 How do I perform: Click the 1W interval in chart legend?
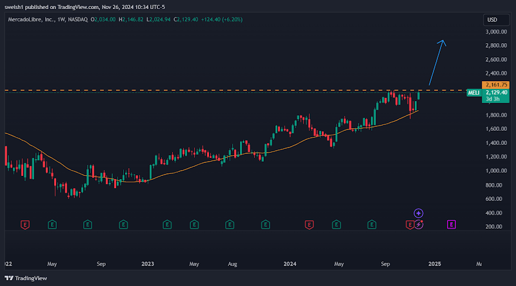coord(61,19)
